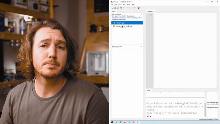Click the Python icon beside rotary_irq_rp2.py
The image size is (220, 124).
(x=114, y=26)
